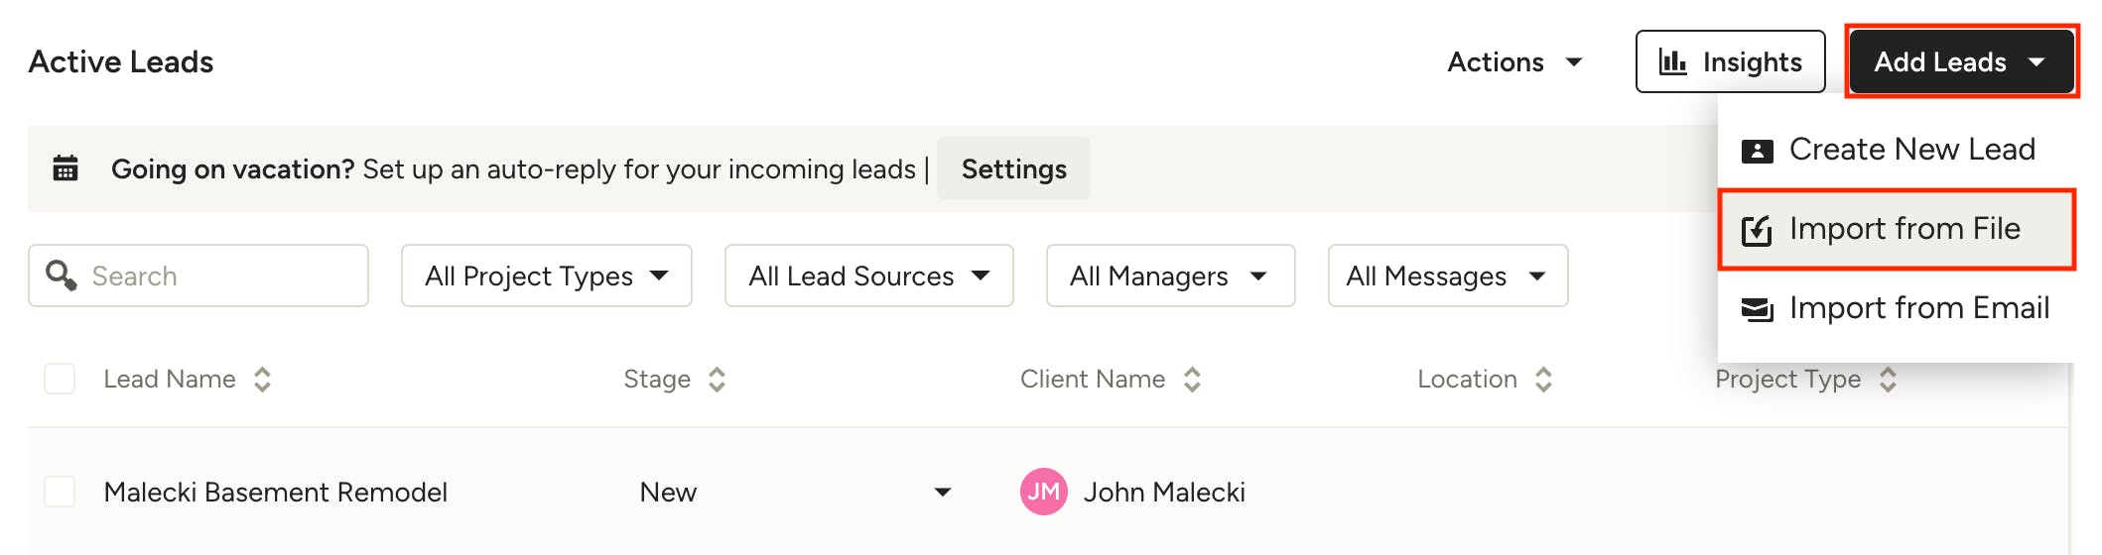Open the Insights button
The image size is (2102, 555).
point(1730,61)
